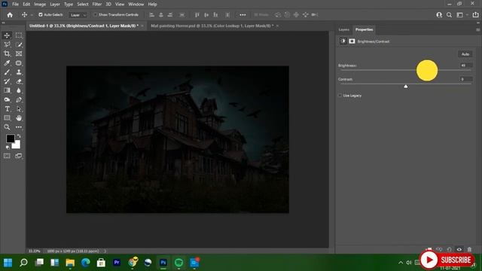482x271 pixels.
Task: Delete this adjustment layer (trash)
Action: pyautogui.click(x=469, y=249)
